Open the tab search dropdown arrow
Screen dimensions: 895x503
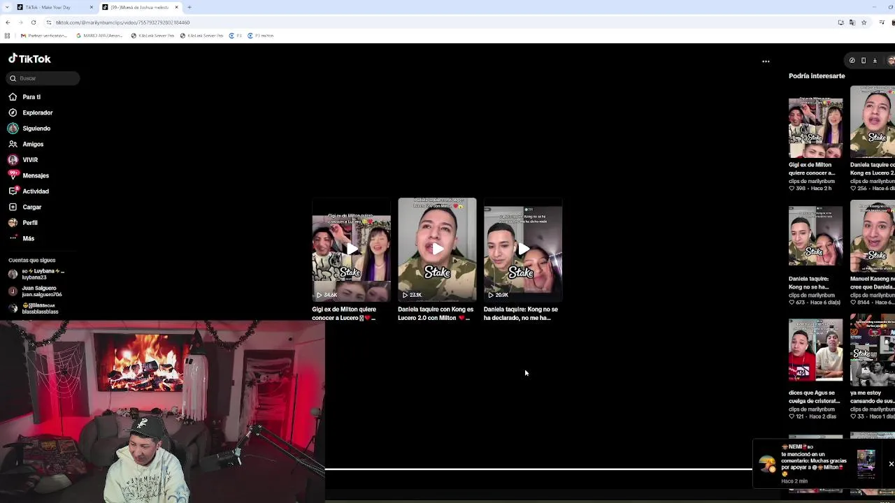coord(6,7)
